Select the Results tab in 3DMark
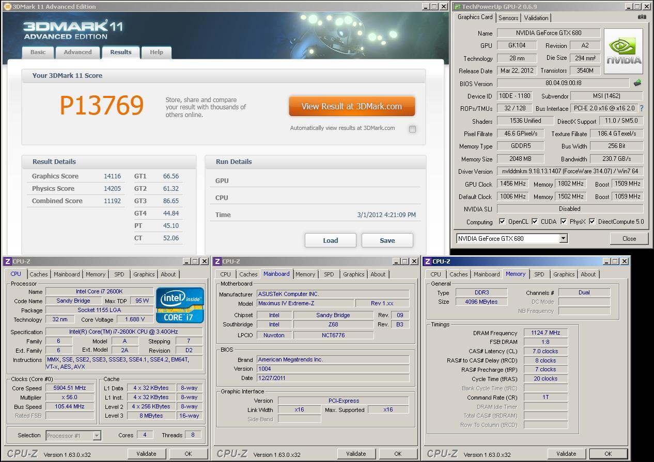Image resolution: width=654 pixels, height=462 pixels. [x=121, y=52]
